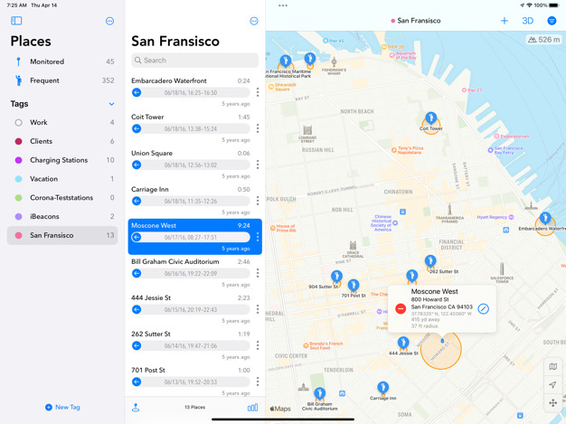Collapse the Tags section chevron
Image resolution: width=566 pixels, height=424 pixels.
[111, 104]
